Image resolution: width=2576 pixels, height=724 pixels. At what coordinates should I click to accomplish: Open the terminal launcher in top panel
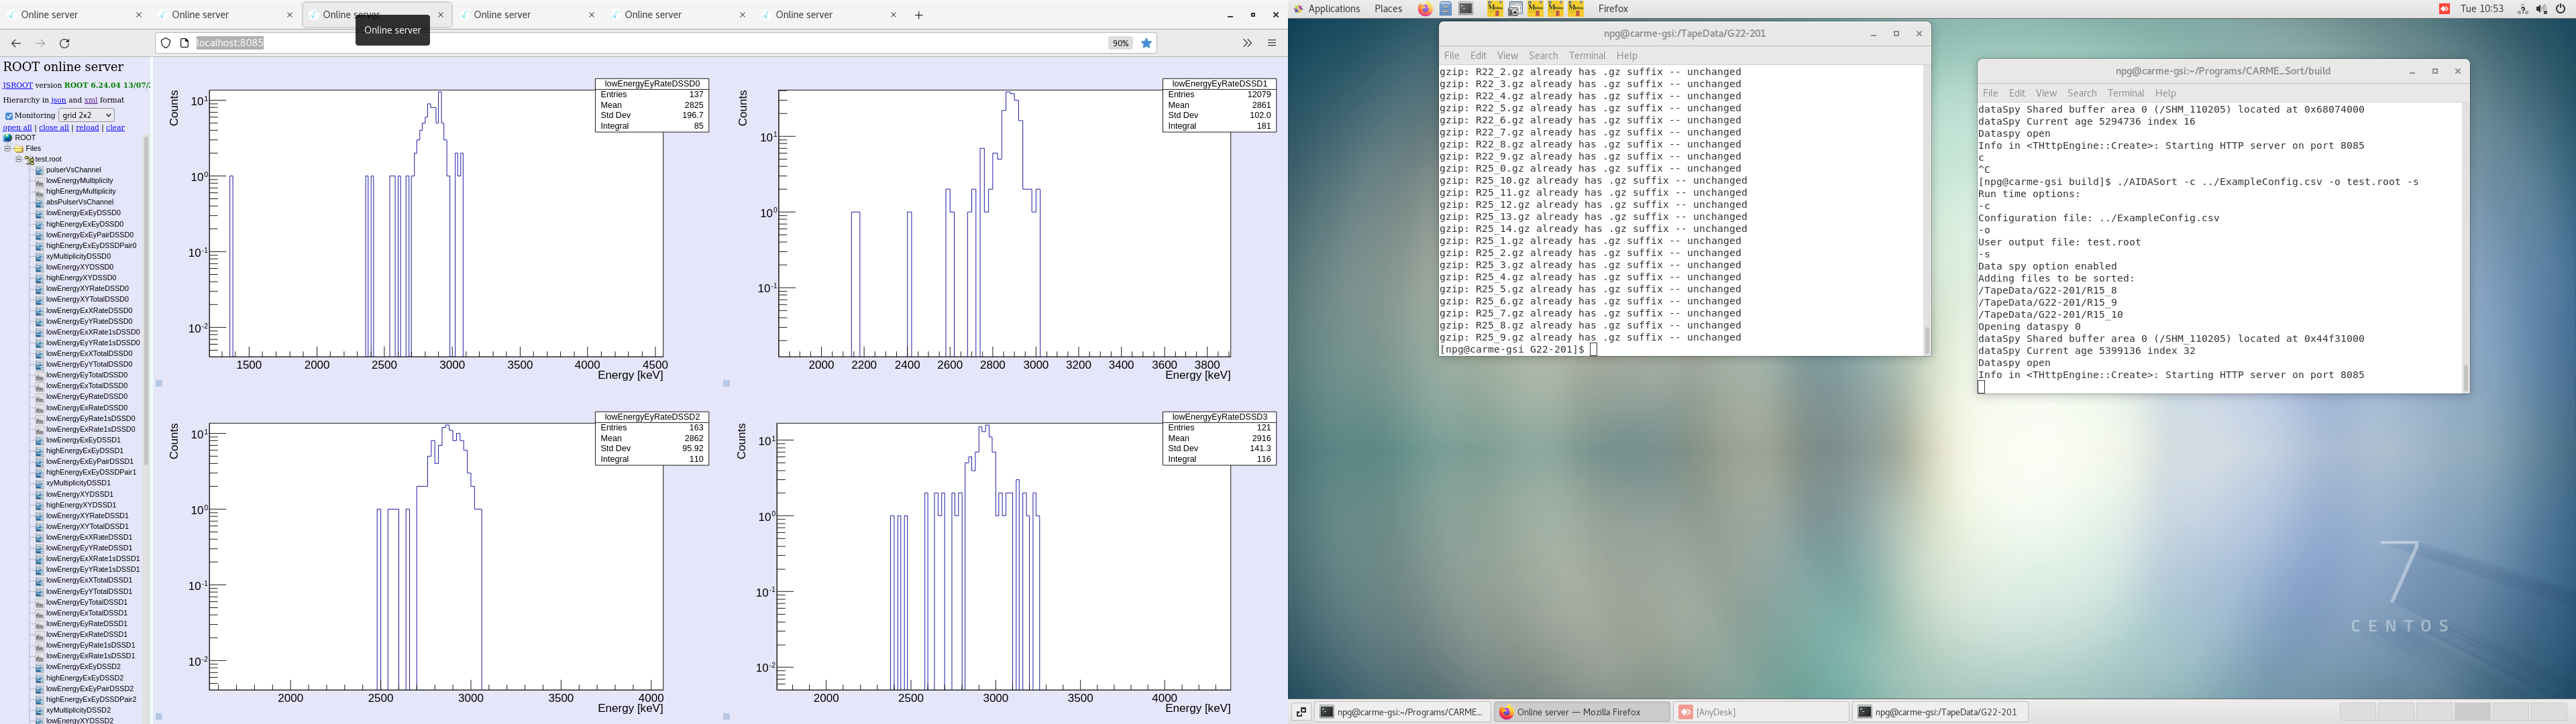click(1466, 9)
